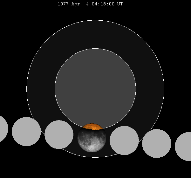Select the left yellow ecliptic line segment
191x178 pixels.
pos(13,89)
